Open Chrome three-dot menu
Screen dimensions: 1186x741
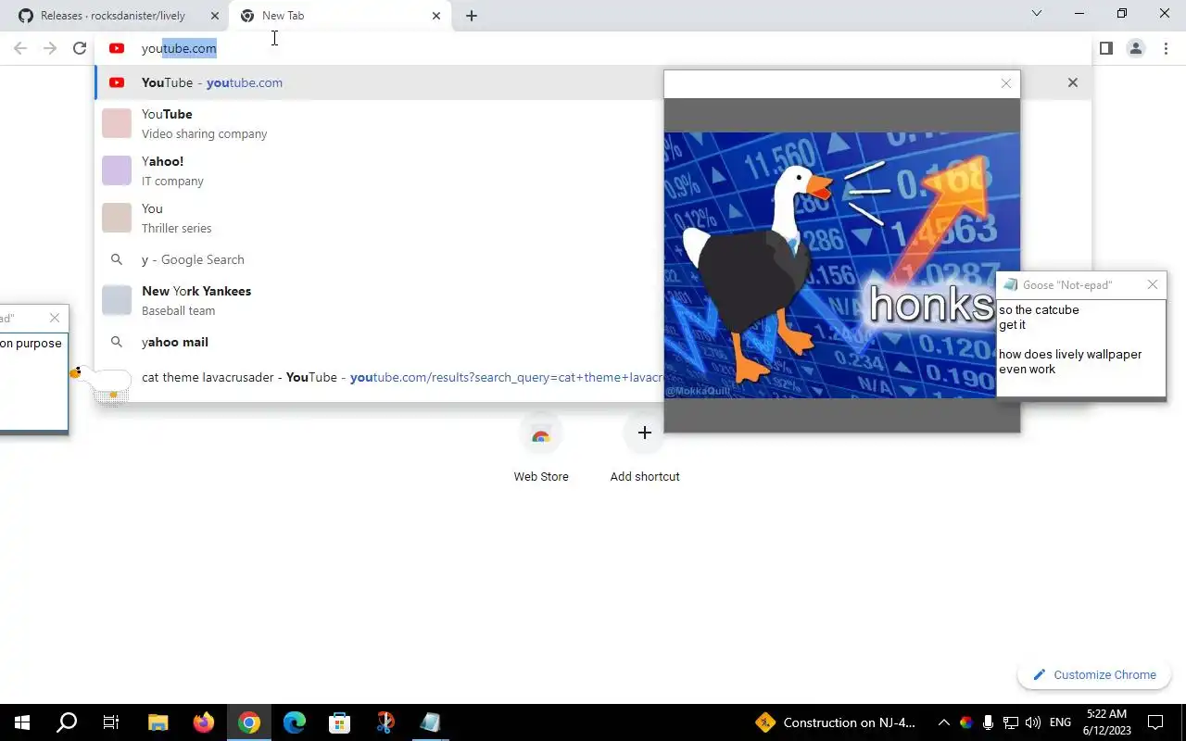coord(1166,48)
